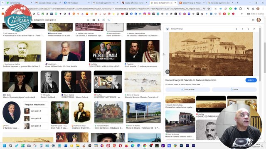This screenshot has width=266, height=149.
Task: Open the O HÓSPEDE IMPERADOR video thumbnail
Action: point(108,82)
